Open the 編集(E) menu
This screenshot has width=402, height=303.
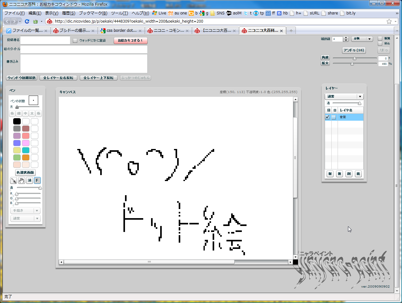35,13
